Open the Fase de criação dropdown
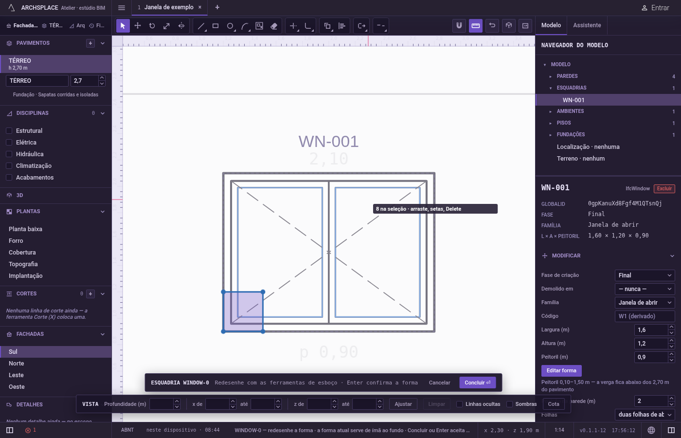This screenshot has width=681, height=438. click(645, 275)
